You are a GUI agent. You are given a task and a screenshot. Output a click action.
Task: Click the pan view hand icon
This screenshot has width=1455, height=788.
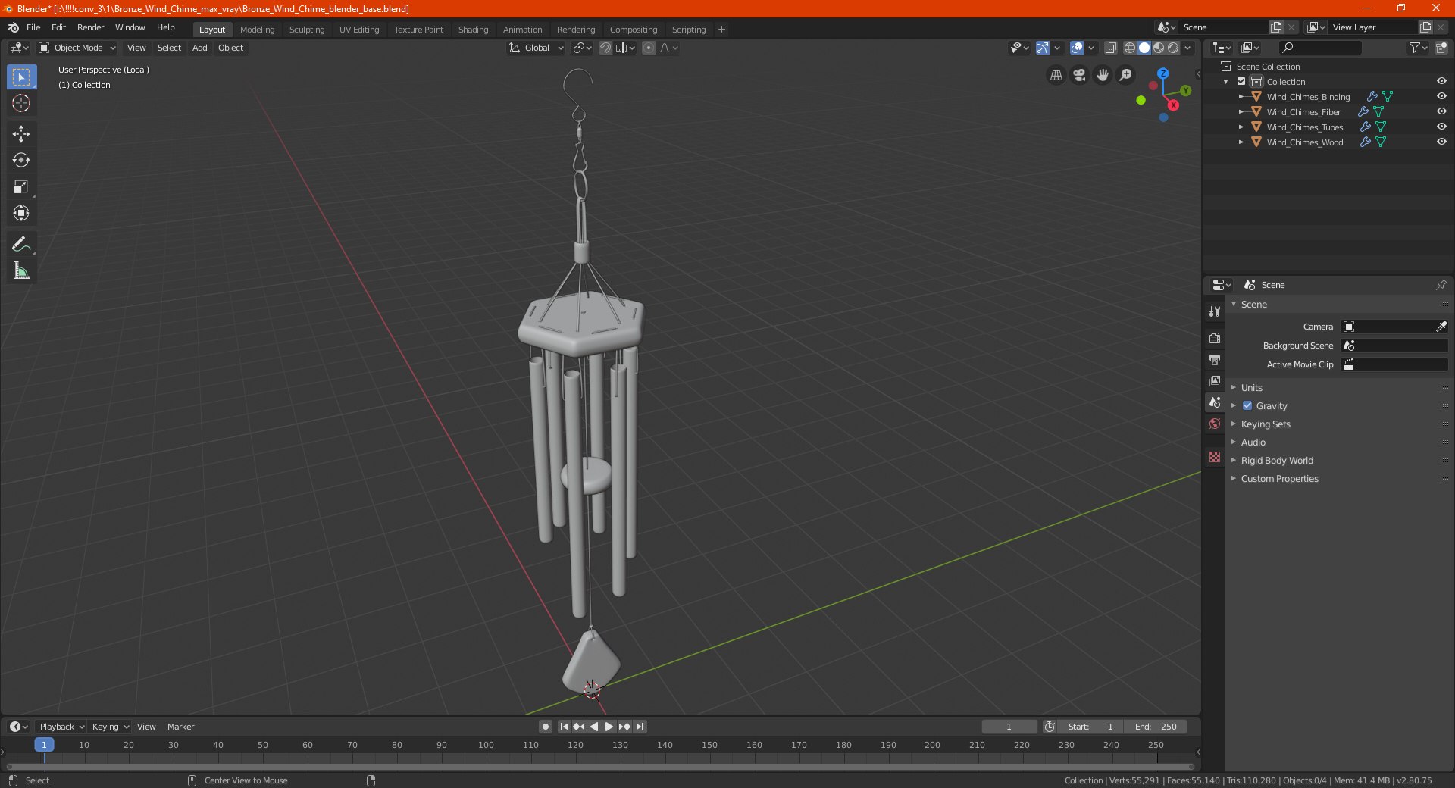click(x=1103, y=75)
